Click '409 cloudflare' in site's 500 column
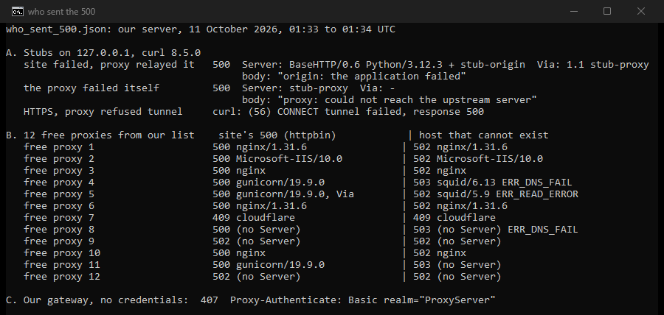This screenshot has height=315, width=664. pos(254,217)
